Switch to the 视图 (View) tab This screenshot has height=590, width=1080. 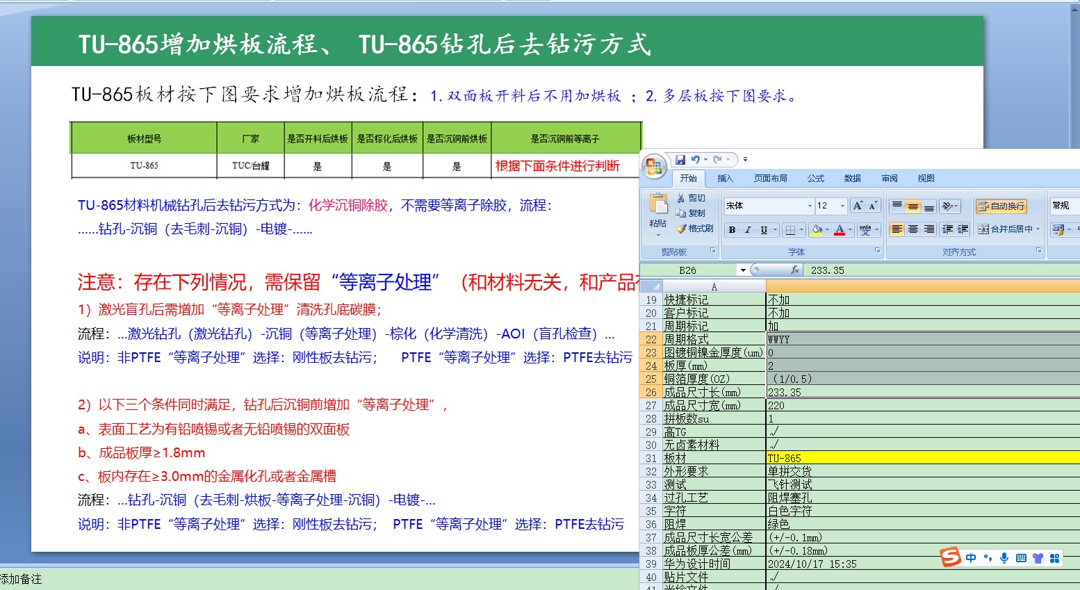click(x=926, y=179)
